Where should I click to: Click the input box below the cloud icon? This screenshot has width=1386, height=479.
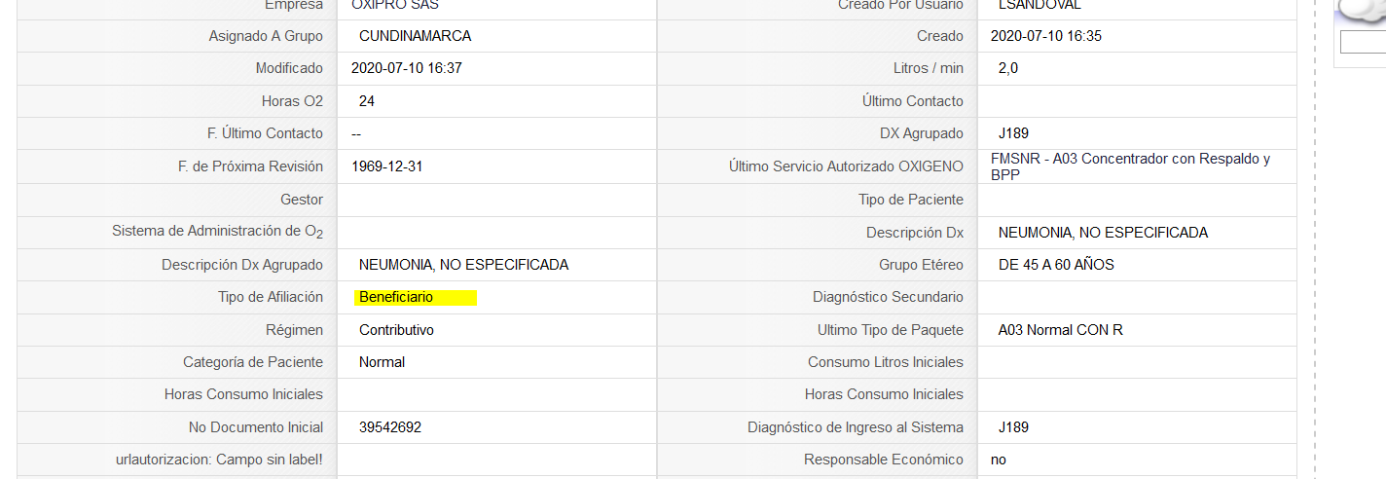[1363, 42]
